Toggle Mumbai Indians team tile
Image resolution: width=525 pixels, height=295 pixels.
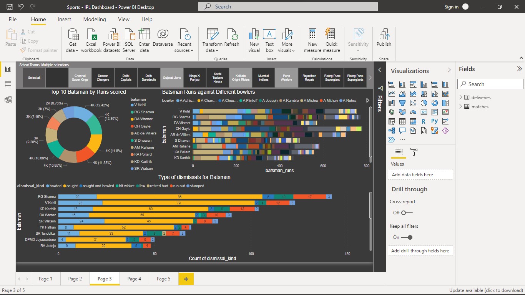pyautogui.click(x=263, y=78)
